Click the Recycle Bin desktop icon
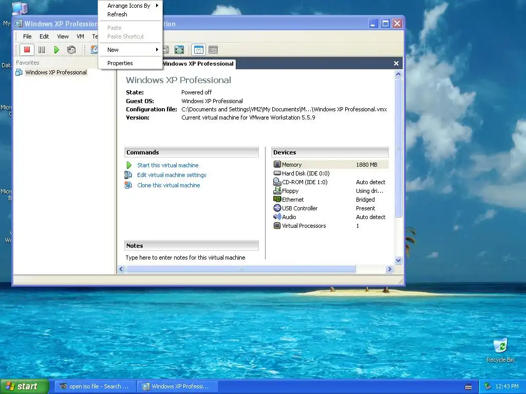The width and height of the screenshot is (526, 394). 500,346
